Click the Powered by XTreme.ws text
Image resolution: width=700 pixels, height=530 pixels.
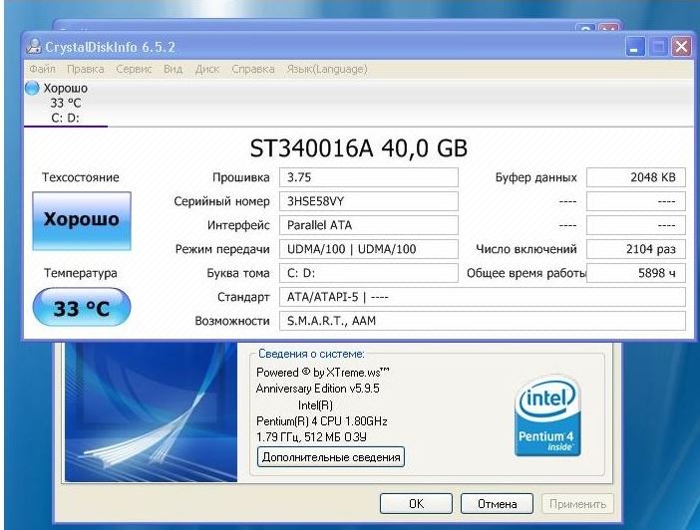pos(323,372)
